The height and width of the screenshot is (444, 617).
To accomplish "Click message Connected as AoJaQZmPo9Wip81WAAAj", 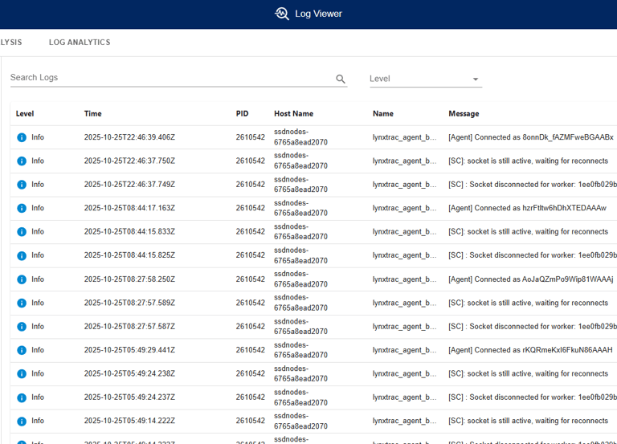I will click(531, 279).
